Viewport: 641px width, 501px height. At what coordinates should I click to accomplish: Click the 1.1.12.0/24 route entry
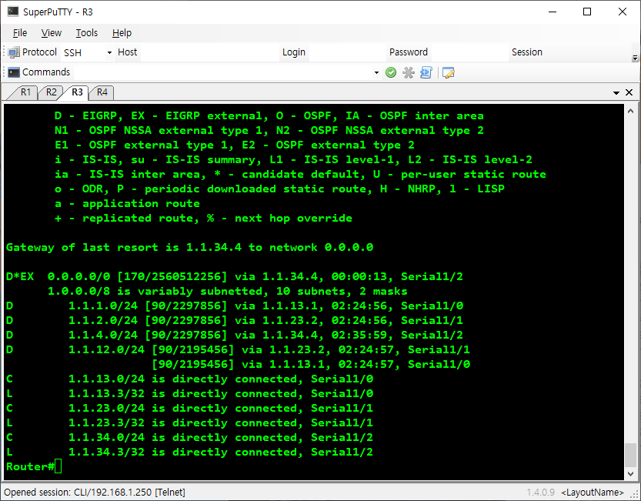pyautogui.click(x=238, y=349)
